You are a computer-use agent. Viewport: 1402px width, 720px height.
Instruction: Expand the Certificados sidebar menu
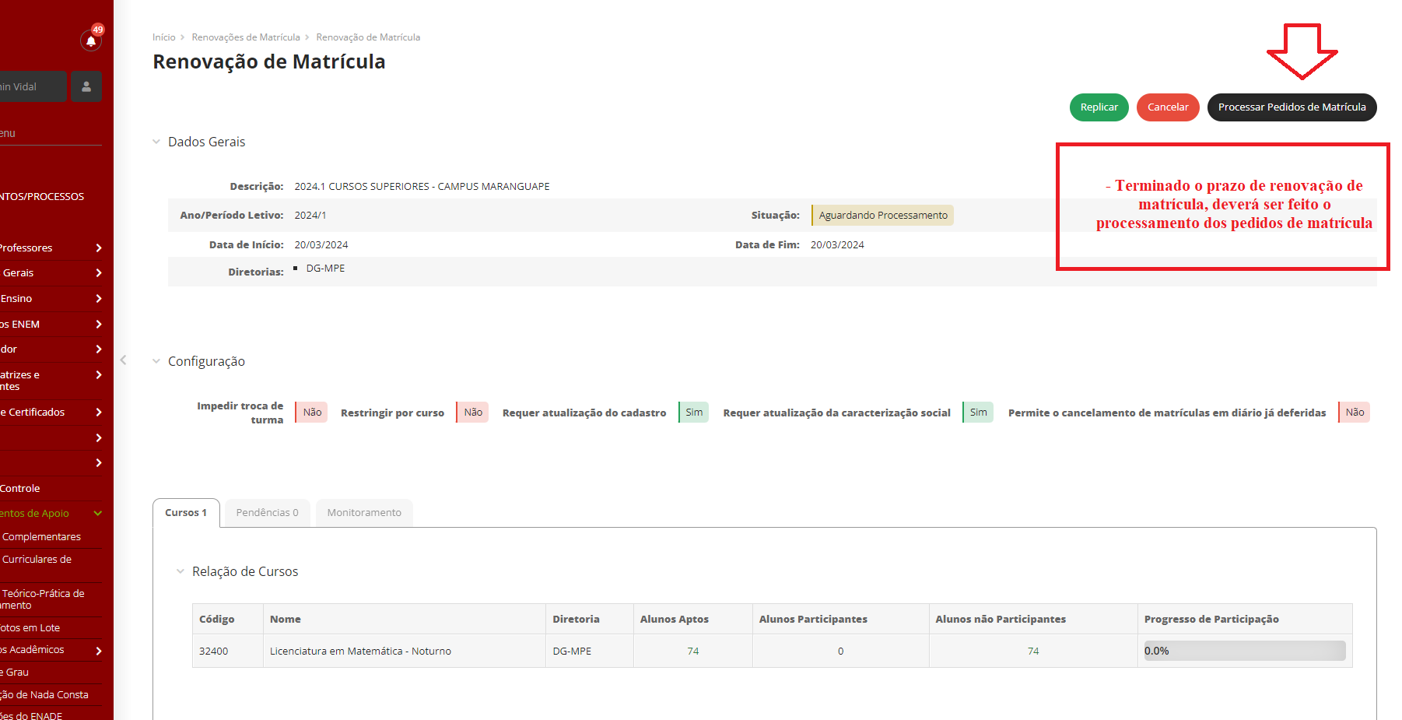[x=51, y=412]
